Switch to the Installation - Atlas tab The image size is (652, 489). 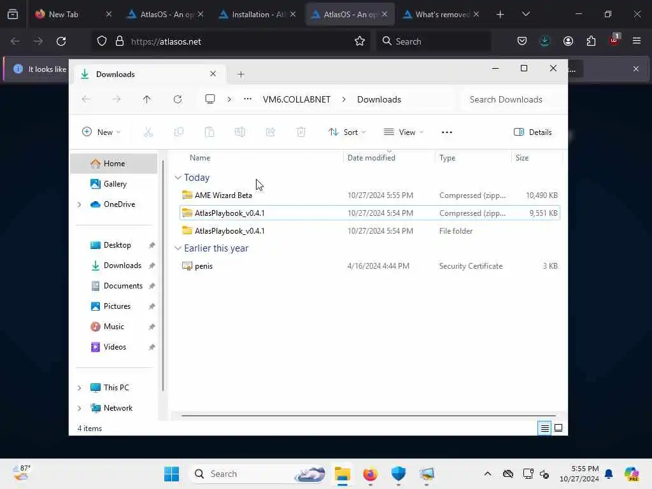pyautogui.click(x=258, y=14)
